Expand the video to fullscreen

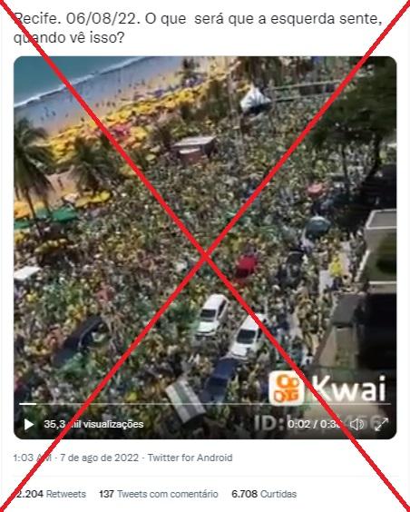pos(381,424)
